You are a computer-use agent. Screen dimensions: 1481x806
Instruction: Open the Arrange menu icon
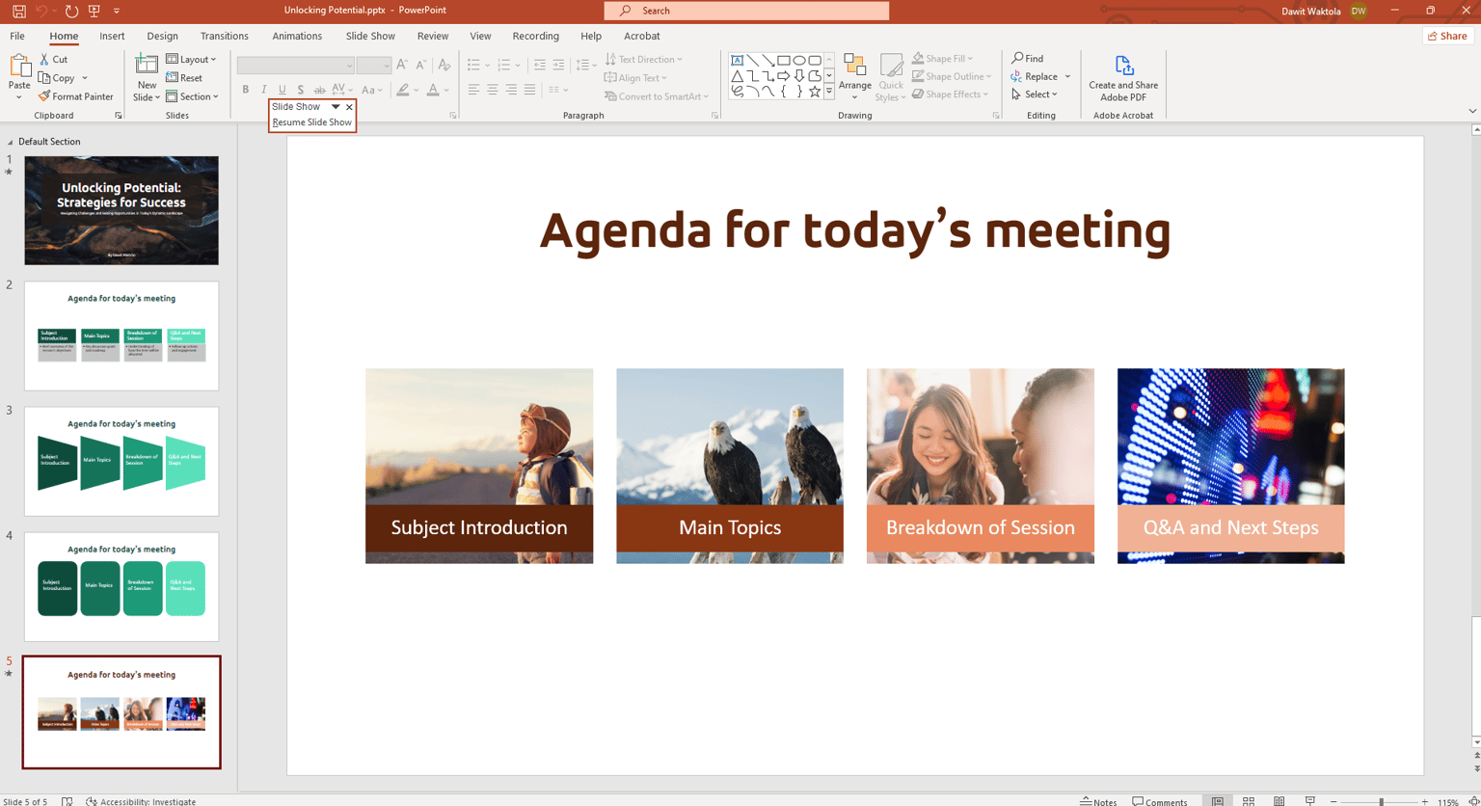coord(854,67)
